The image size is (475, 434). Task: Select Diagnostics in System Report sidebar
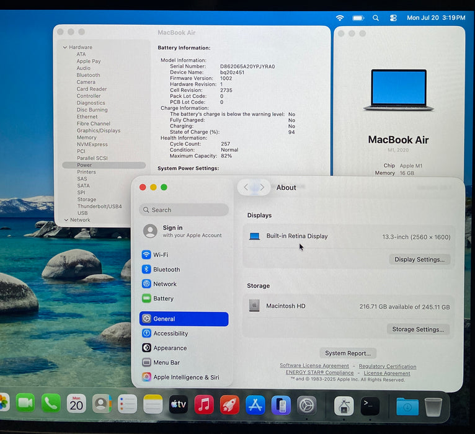tap(91, 103)
